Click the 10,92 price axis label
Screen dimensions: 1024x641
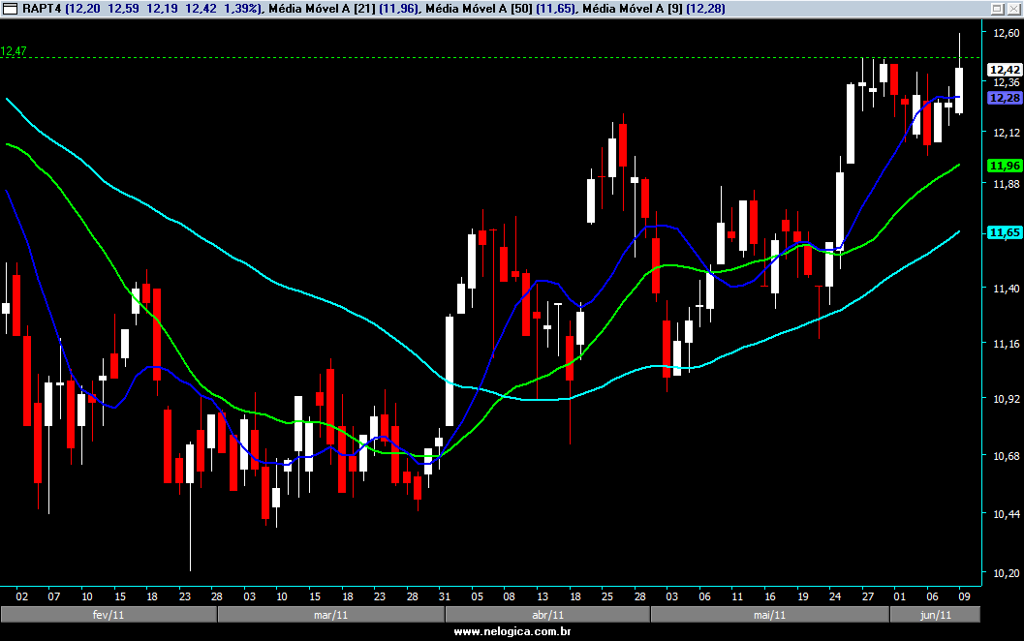pyautogui.click(x=1006, y=399)
